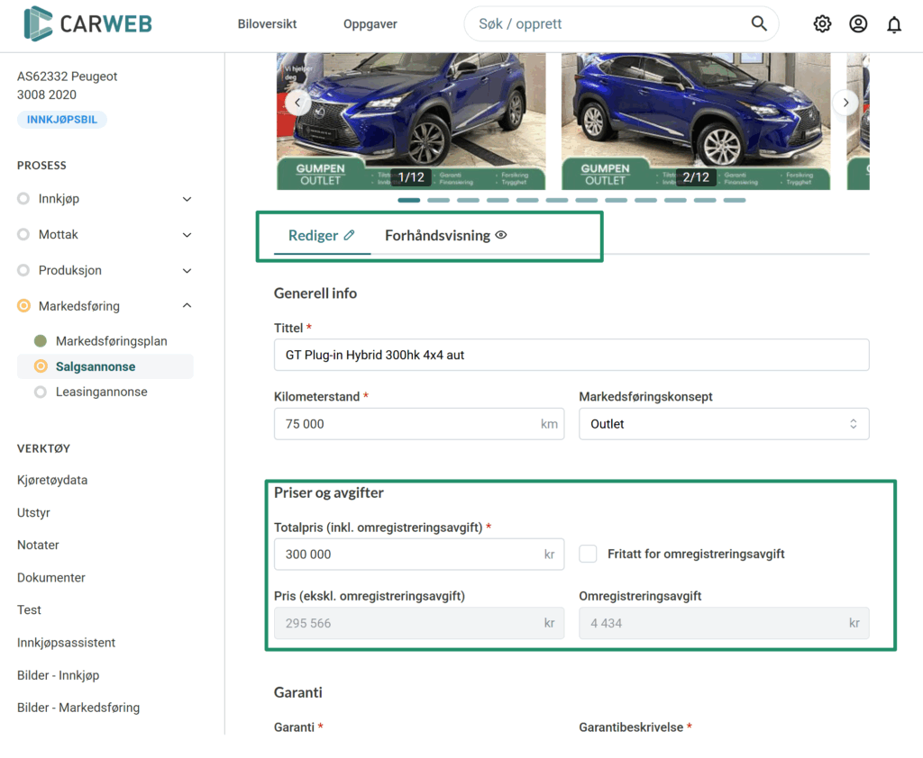923x758 pixels.
Task: Click the Innkjøp status circle
Action: click(23, 199)
